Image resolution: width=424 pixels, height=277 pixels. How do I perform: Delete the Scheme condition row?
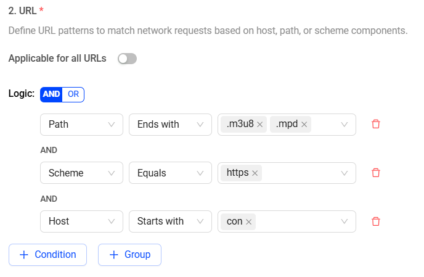[x=376, y=173]
